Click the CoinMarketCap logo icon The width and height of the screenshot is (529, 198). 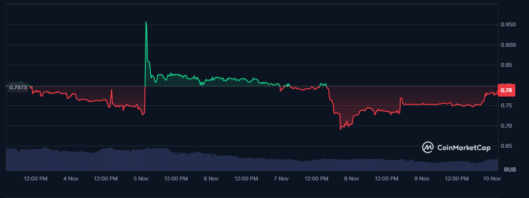428,147
